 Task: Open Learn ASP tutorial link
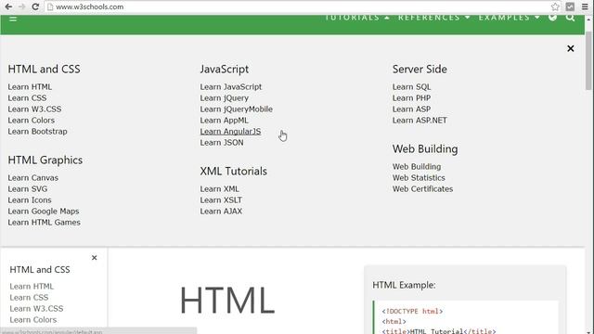411,109
